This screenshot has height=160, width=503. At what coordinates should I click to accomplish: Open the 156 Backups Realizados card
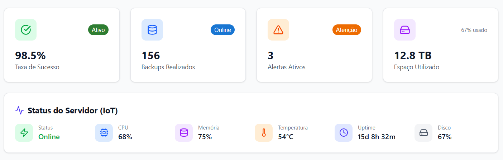(188, 45)
